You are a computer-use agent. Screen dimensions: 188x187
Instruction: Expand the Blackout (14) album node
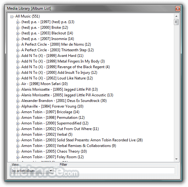pyautogui.click(x=18, y=33)
